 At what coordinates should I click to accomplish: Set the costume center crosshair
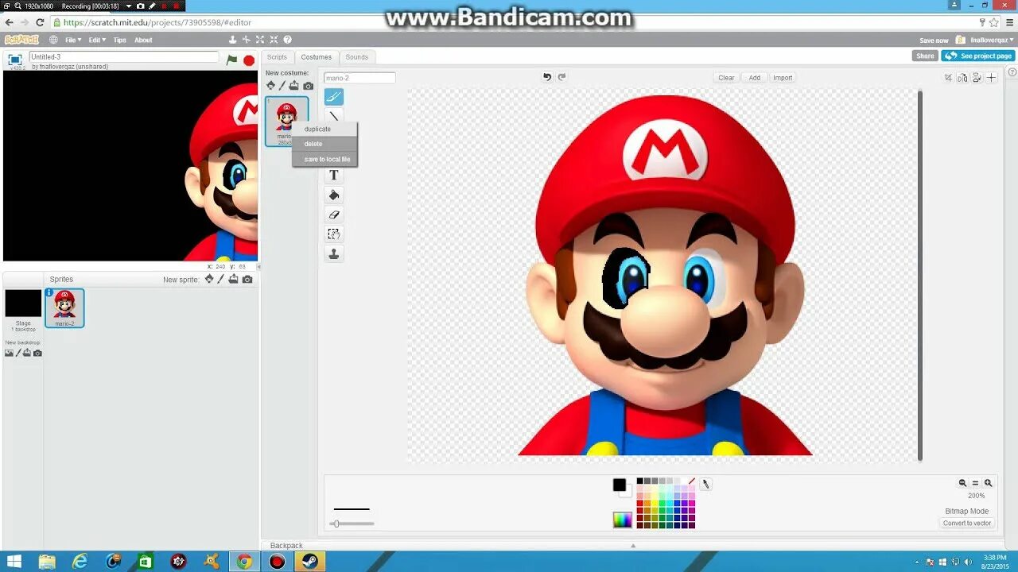(992, 78)
